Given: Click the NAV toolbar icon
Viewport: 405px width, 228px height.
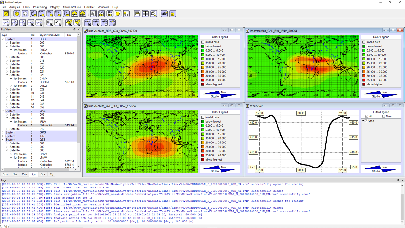Looking at the screenshot, I should pos(164,14).
